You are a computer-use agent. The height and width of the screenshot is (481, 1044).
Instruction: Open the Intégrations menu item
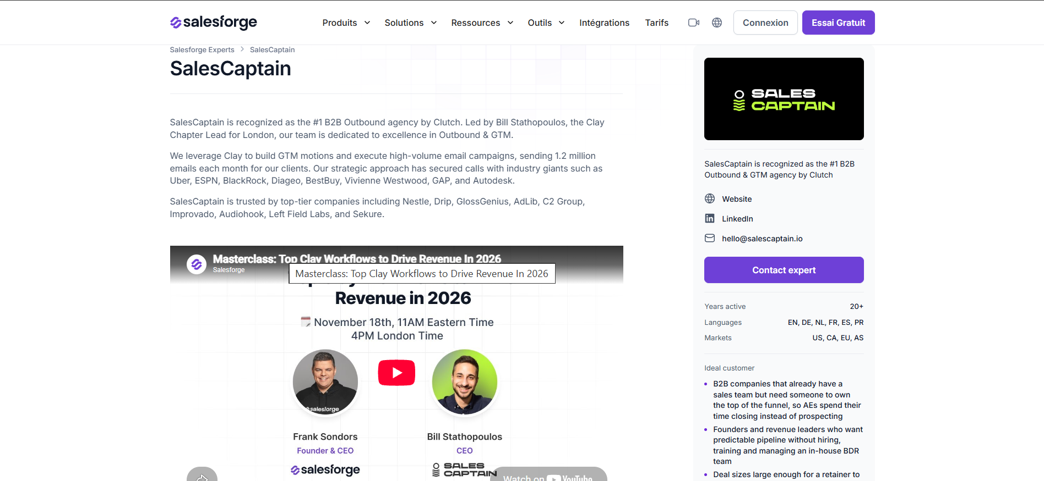(604, 23)
